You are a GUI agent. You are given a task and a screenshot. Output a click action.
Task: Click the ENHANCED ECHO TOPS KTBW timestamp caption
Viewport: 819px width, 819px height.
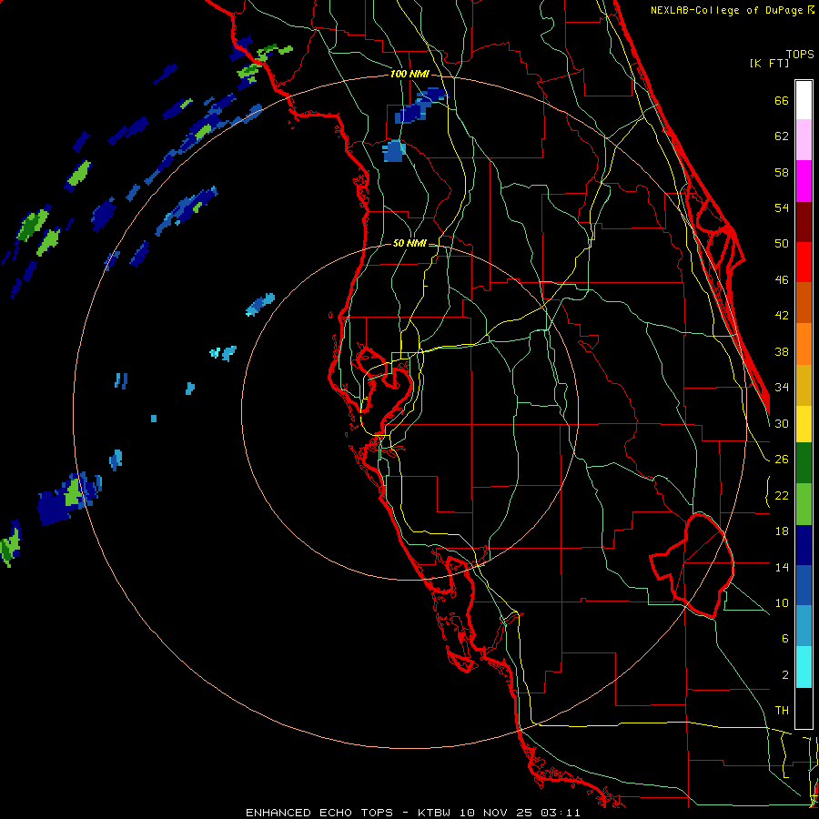(x=412, y=813)
